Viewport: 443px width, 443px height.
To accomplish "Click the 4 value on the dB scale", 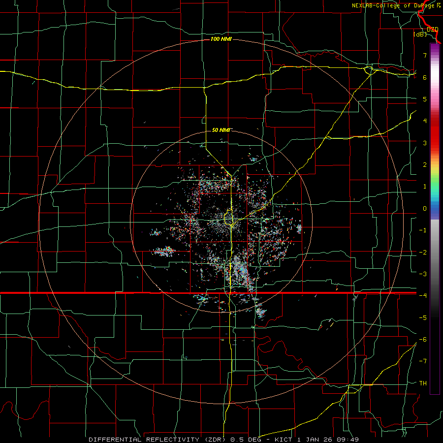I will (425, 121).
